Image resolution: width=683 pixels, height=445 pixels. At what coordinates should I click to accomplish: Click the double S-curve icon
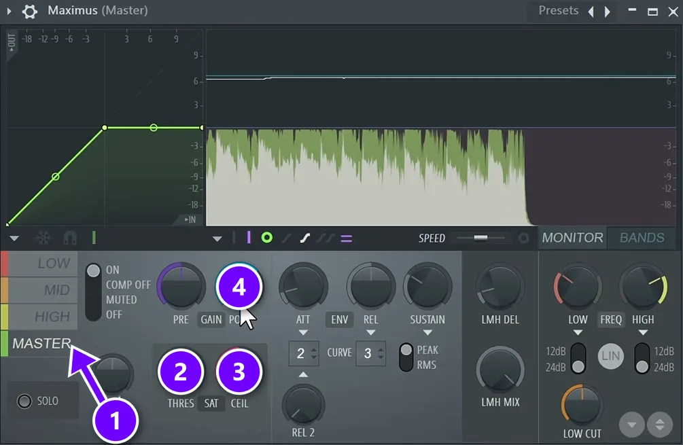point(326,238)
